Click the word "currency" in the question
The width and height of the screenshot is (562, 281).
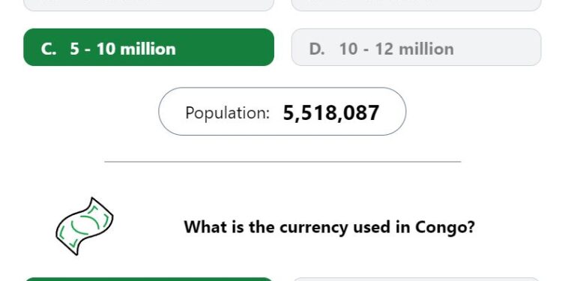(314, 228)
